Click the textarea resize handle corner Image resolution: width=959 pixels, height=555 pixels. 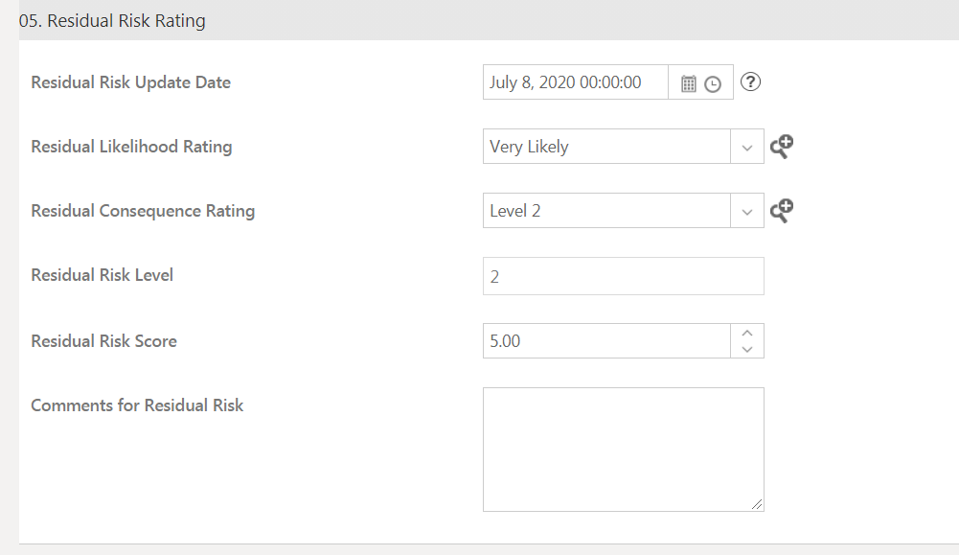(758, 505)
